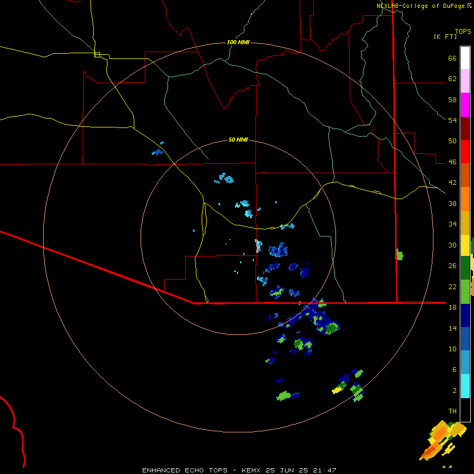Pick the light orange legend swatch above 38
474x474 pixels.
coord(465,199)
